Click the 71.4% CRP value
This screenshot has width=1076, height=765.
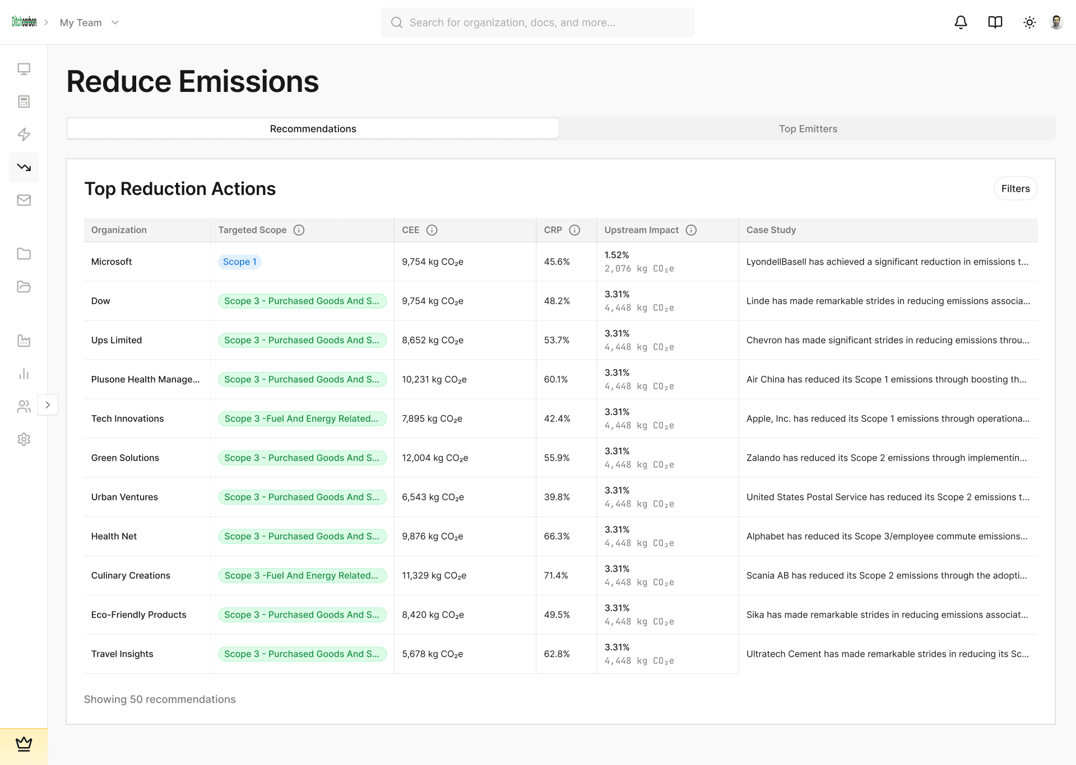coord(556,576)
